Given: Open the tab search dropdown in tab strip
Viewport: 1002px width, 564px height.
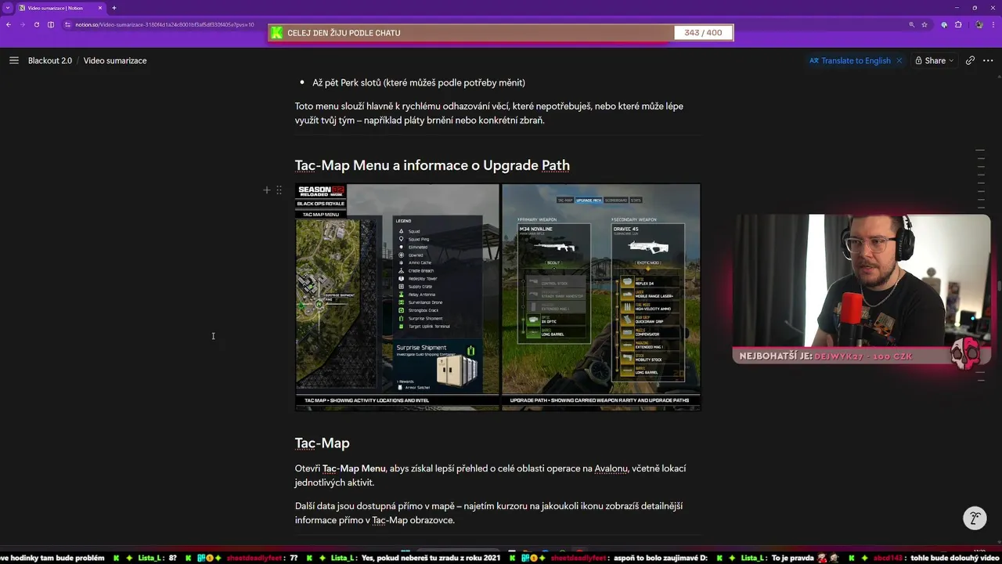Looking at the screenshot, I should pyautogui.click(x=7, y=8).
